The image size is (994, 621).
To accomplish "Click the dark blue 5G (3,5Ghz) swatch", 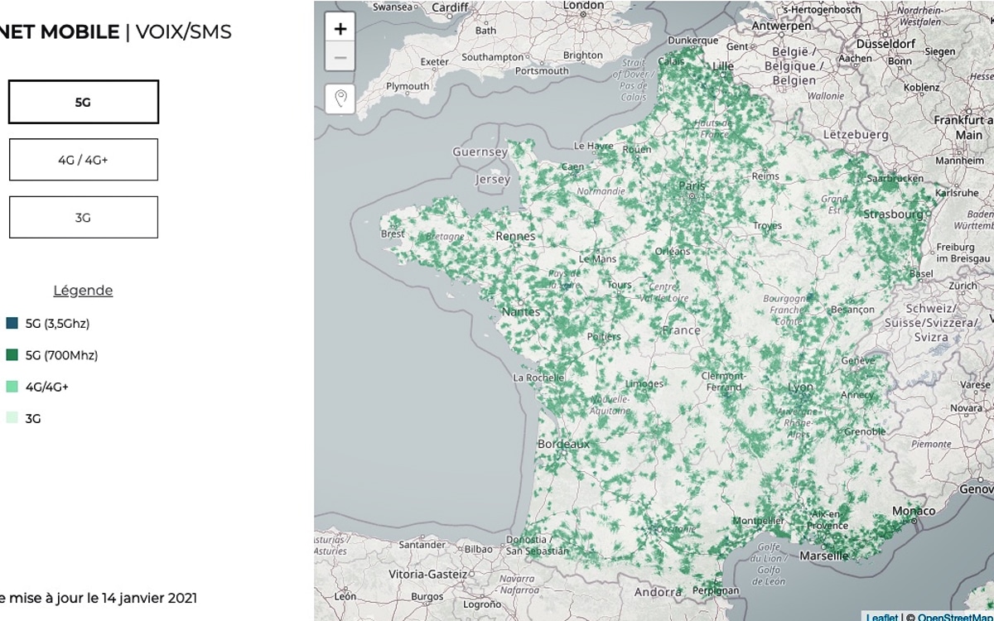I will pos(12,323).
